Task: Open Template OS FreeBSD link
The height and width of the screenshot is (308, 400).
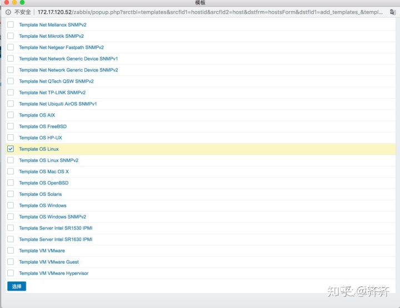Action: pos(43,127)
